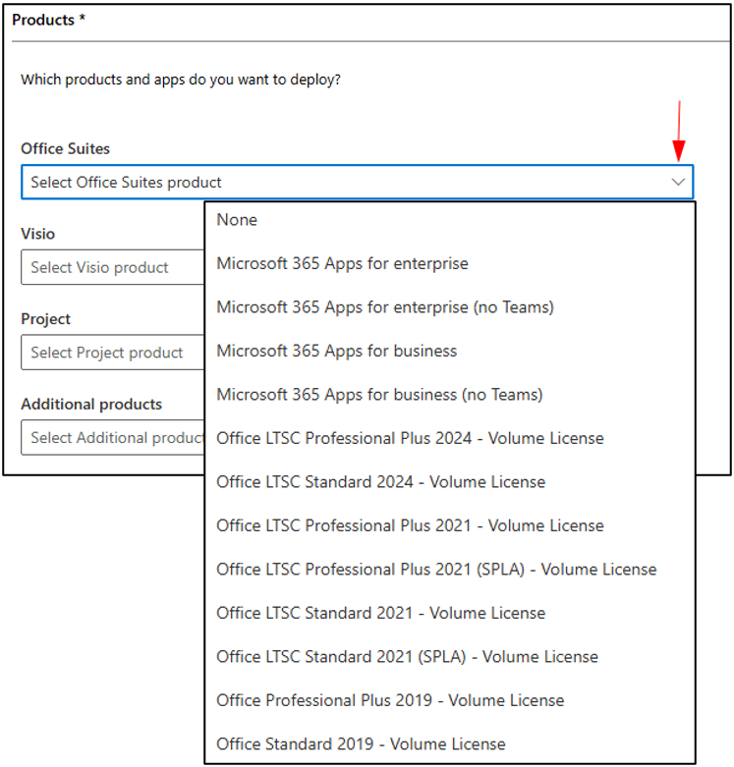
Task: Select Microsoft 365 Apps for business (no Teams)
Action: (450, 394)
